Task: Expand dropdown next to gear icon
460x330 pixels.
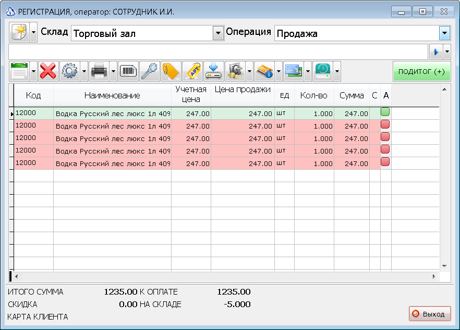Action: [x=84, y=71]
